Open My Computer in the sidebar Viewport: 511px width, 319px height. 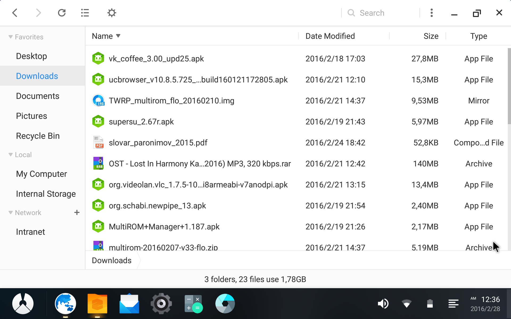click(x=43, y=174)
